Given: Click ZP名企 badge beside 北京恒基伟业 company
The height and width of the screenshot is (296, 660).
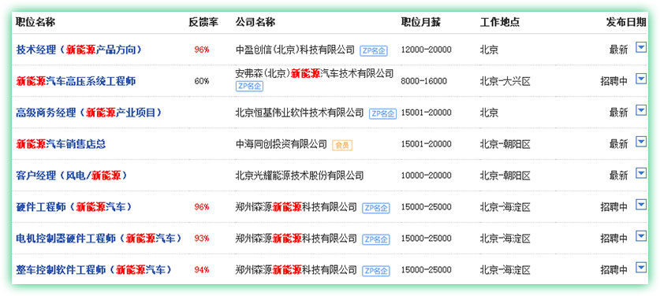Looking at the screenshot, I should tap(383, 113).
